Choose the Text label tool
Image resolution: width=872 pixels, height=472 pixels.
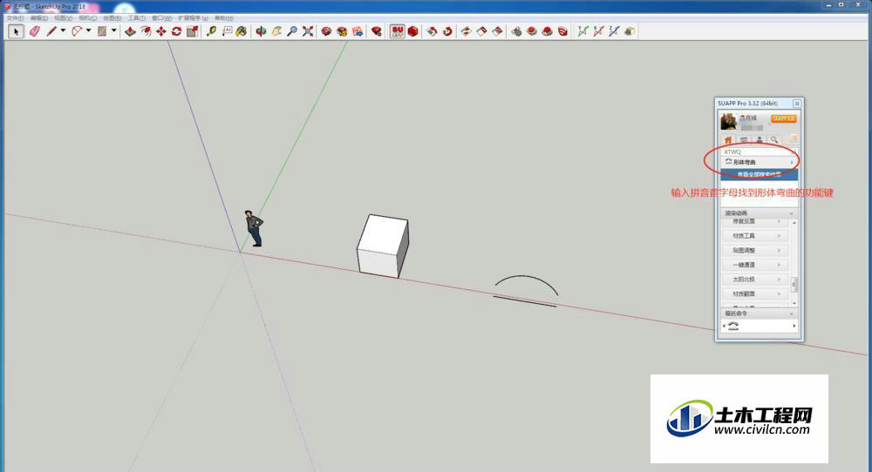click(227, 31)
